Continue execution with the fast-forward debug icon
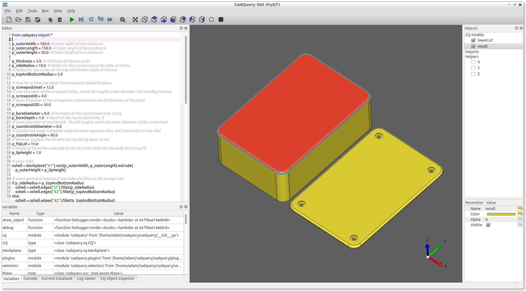The height and width of the screenshot is (291, 526). (110, 19)
